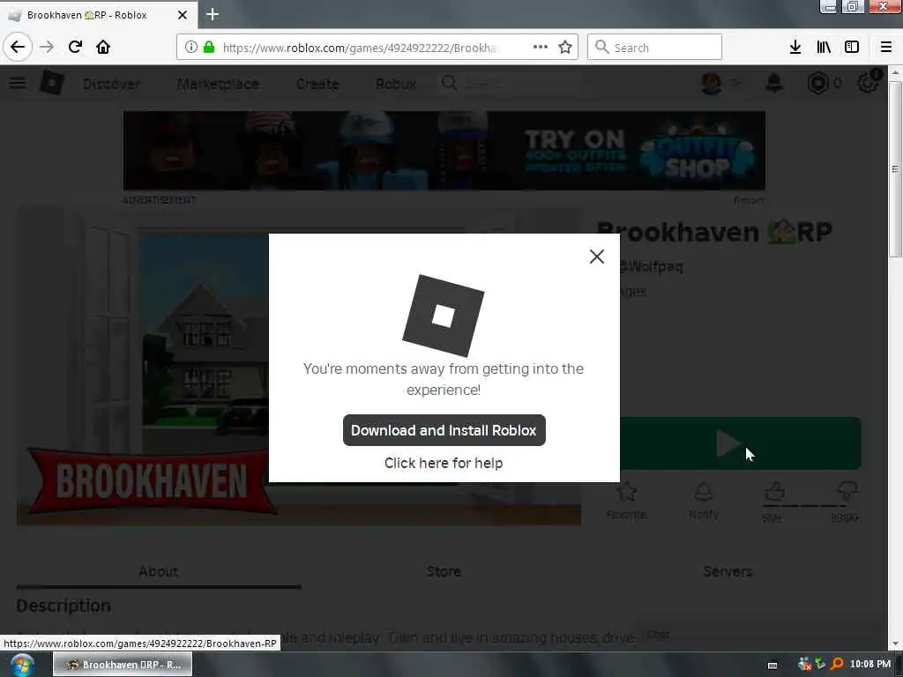Bookmark this page with the star icon
Screen dimensions: 903x677
point(565,48)
